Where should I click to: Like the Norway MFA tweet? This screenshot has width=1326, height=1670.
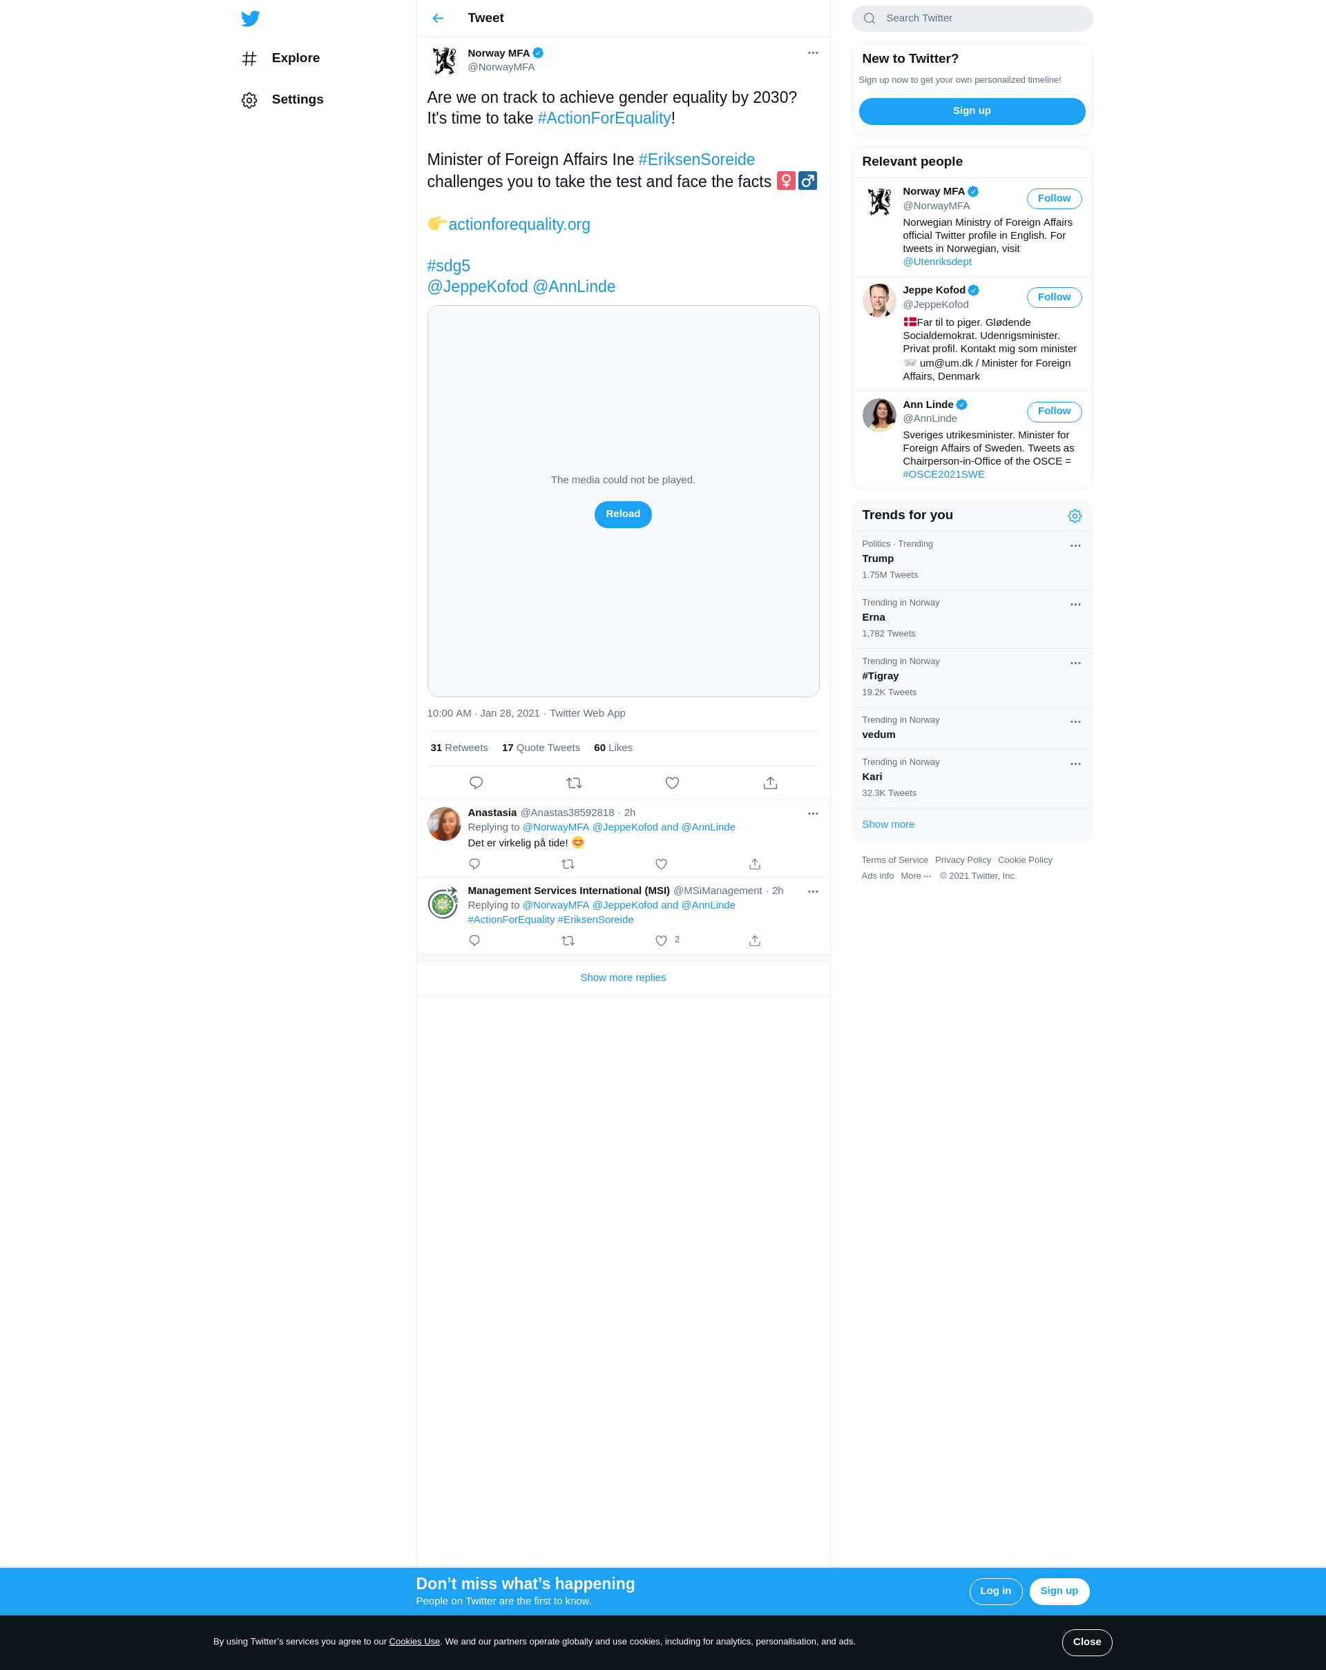(x=672, y=783)
